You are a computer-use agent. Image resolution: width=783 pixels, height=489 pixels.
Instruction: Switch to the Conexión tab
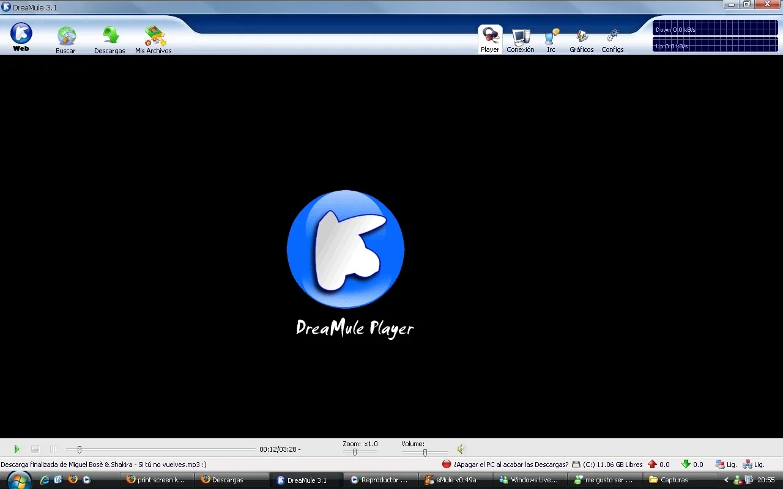[521, 40]
